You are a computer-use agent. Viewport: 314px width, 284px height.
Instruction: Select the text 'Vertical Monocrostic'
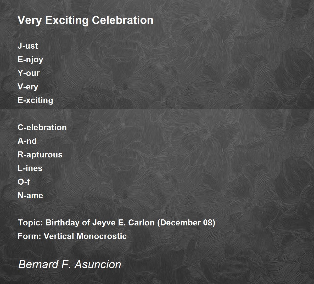[x=85, y=236]
